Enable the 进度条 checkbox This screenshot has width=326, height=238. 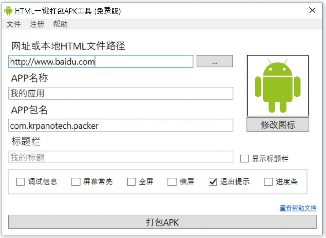(x=268, y=182)
